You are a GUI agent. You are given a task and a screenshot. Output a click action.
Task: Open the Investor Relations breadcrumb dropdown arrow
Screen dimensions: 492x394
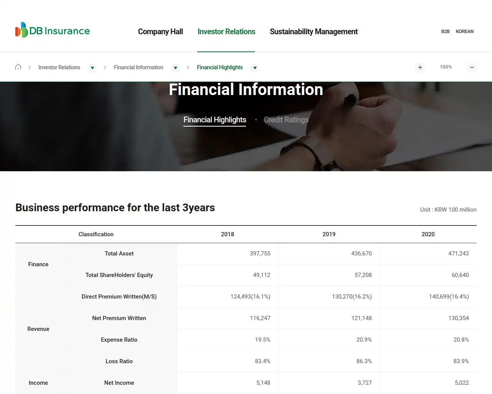click(x=92, y=68)
